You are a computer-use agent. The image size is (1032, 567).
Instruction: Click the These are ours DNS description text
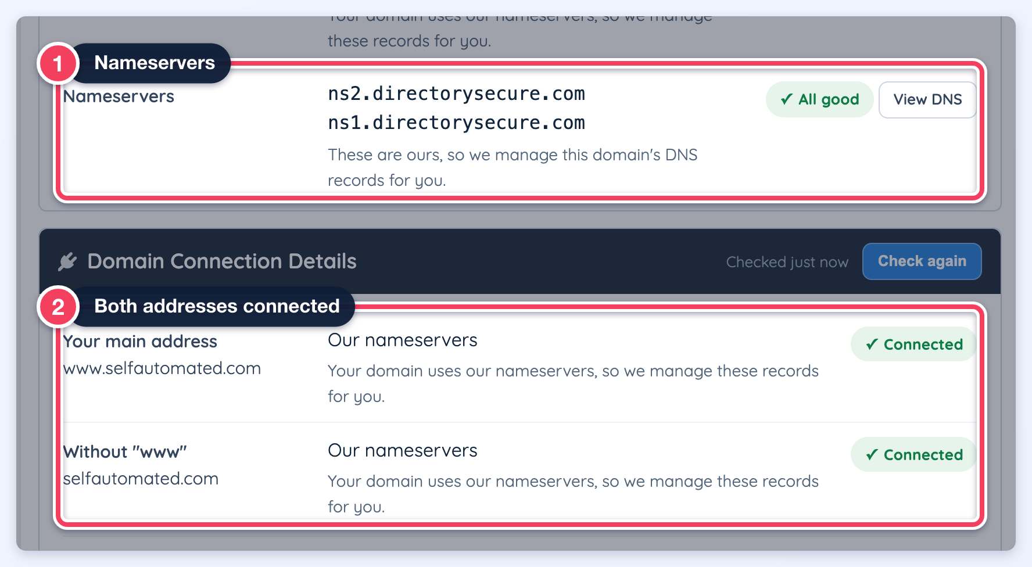pos(513,167)
